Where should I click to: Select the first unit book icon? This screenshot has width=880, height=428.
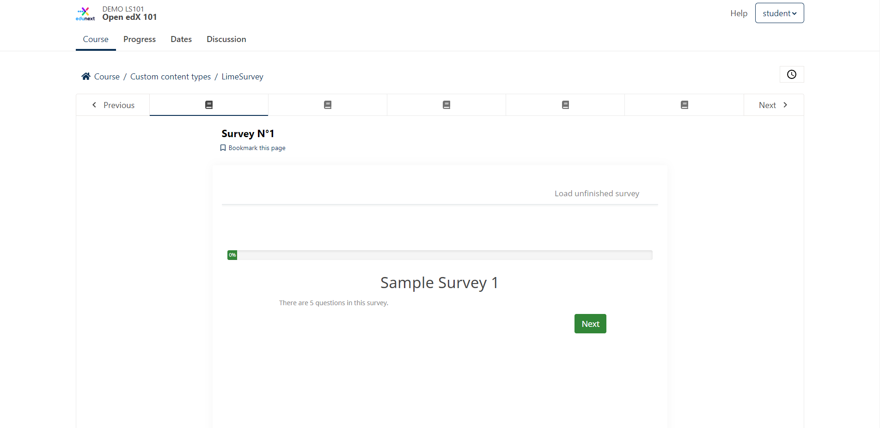pyautogui.click(x=209, y=105)
